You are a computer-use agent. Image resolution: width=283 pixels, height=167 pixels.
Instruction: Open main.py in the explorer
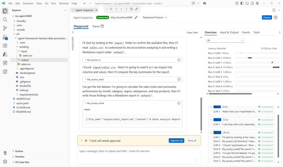(x=24, y=90)
